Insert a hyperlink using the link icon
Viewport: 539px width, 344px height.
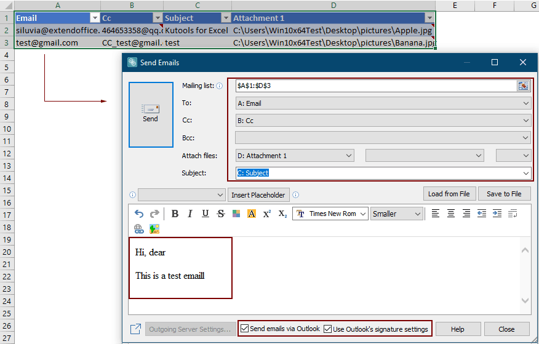click(x=139, y=229)
